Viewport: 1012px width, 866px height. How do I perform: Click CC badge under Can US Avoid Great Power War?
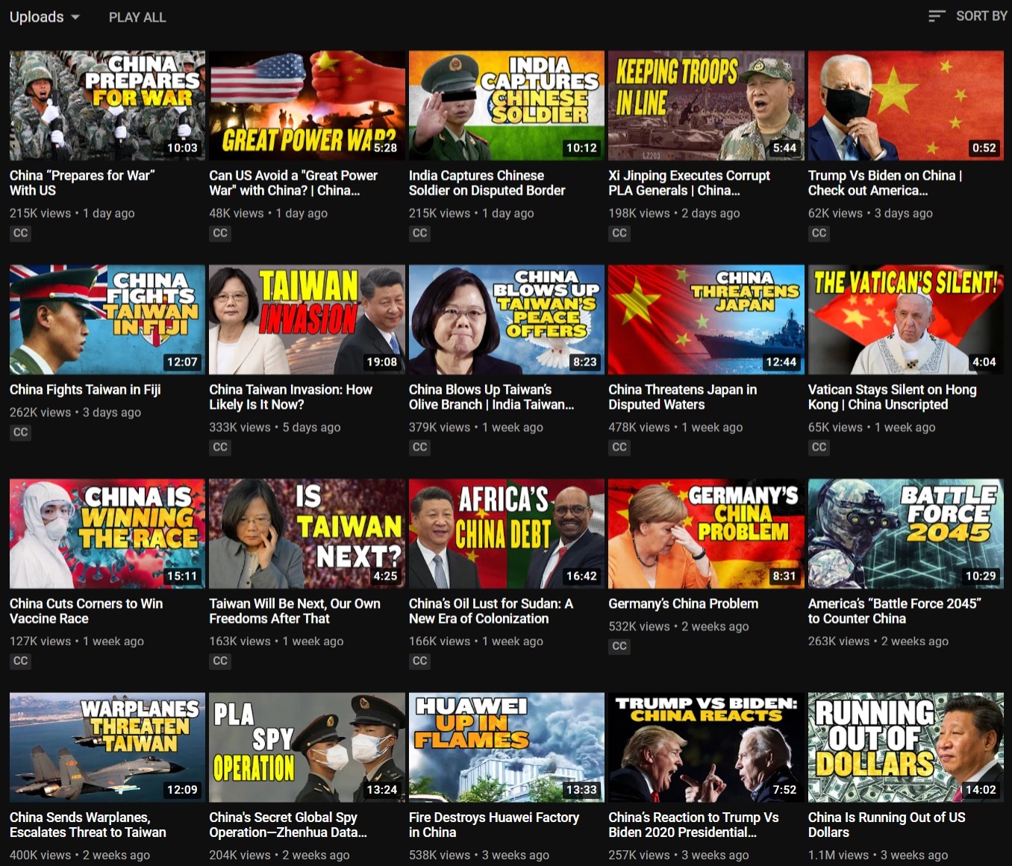(220, 233)
